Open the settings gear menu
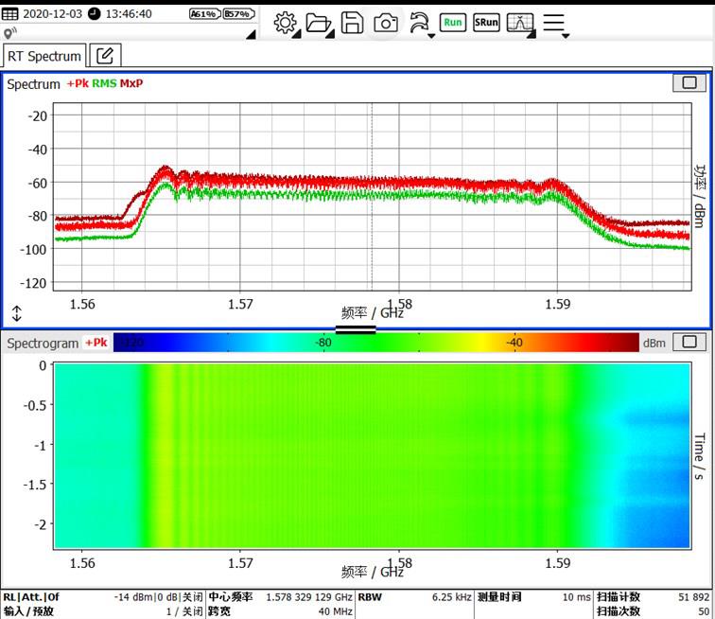The image size is (715, 619). [x=285, y=23]
